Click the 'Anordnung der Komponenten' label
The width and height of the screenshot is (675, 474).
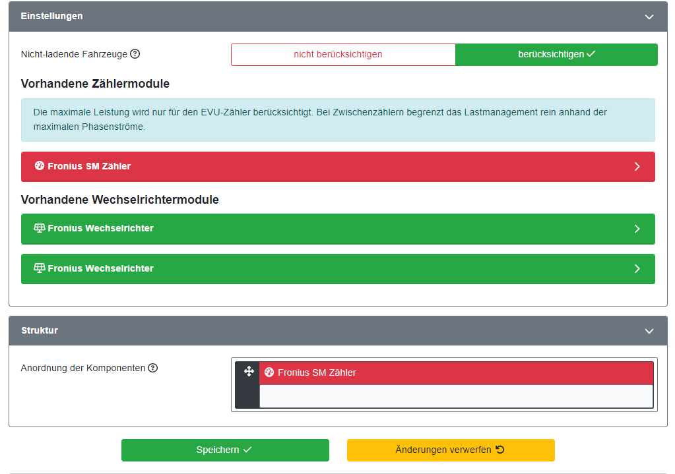[x=83, y=368]
